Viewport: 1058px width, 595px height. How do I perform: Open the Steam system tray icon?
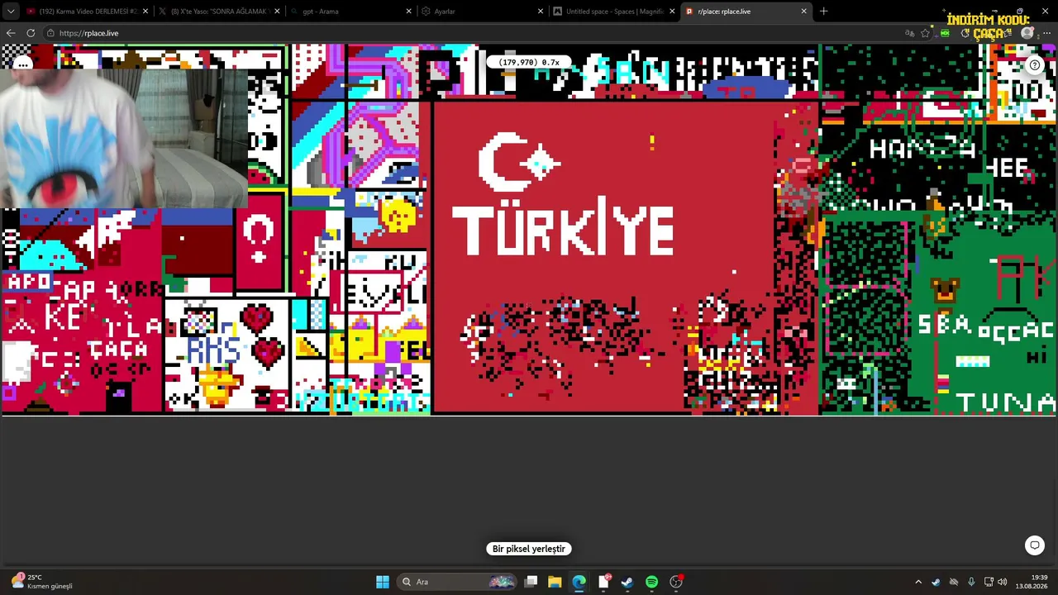936,582
